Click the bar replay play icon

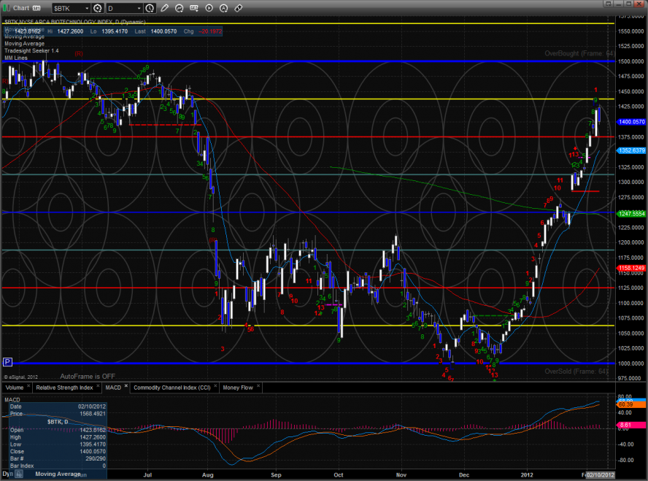tap(209, 8)
